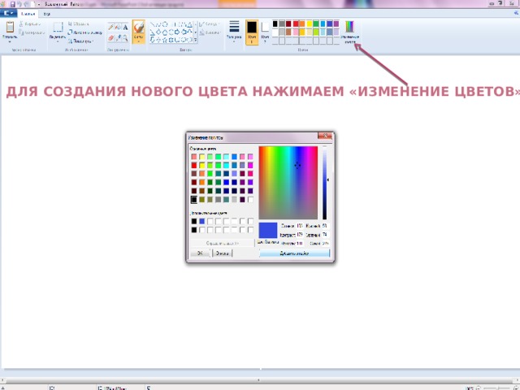
Task: Activate the Color 1 (Цвет 1) button
Action: pos(252,32)
